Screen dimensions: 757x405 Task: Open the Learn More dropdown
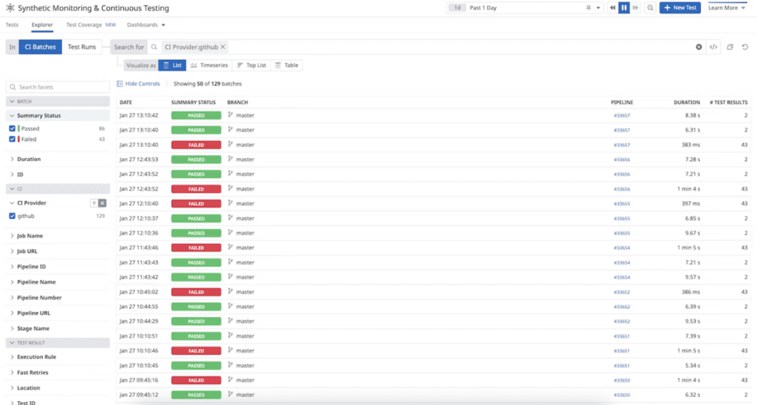tap(727, 8)
